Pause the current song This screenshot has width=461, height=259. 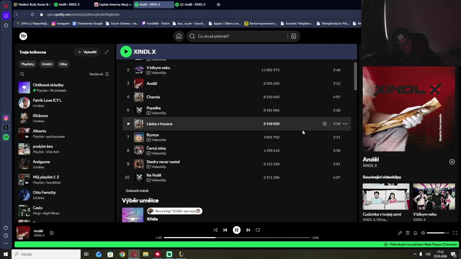click(237, 230)
